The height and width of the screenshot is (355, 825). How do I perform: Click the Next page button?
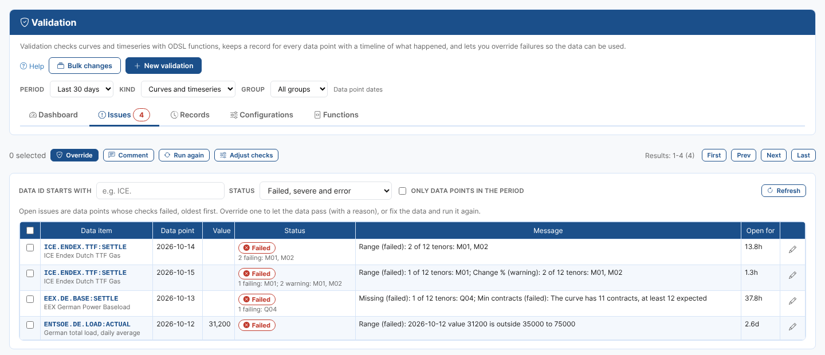point(773,155)
